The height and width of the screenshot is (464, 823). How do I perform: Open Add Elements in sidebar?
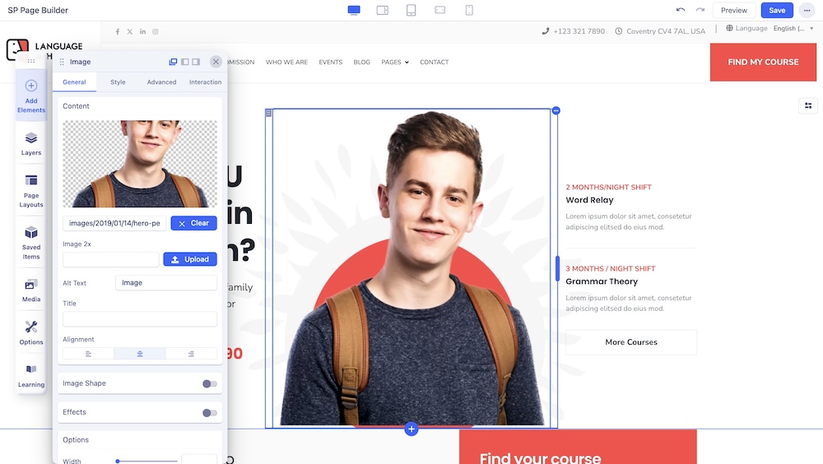pos(31,96)
